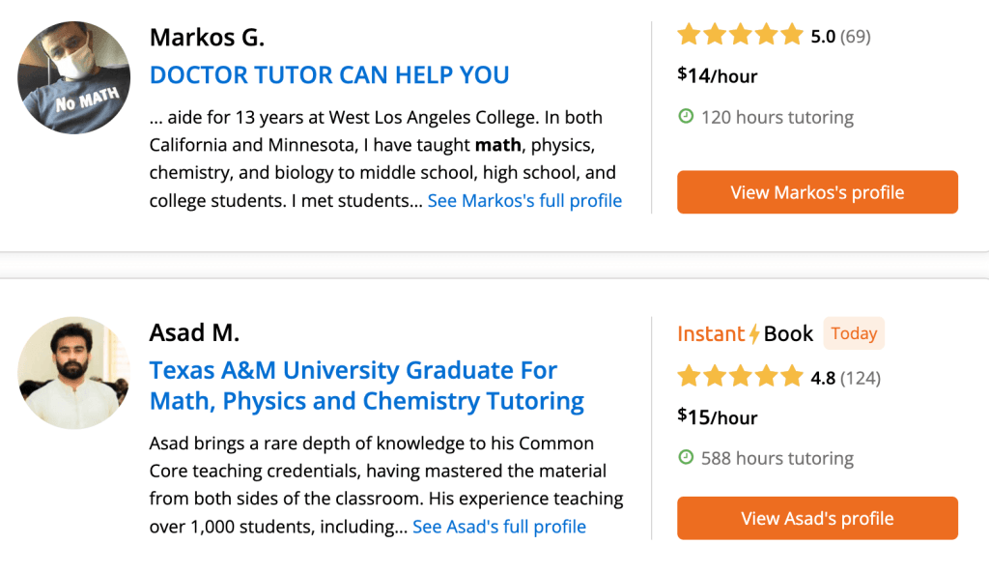Open the 'DOCTOR TUTOR CAN HELP YOU' headline
The width and height of the screenshot is (989, 573).
point(329,75)
